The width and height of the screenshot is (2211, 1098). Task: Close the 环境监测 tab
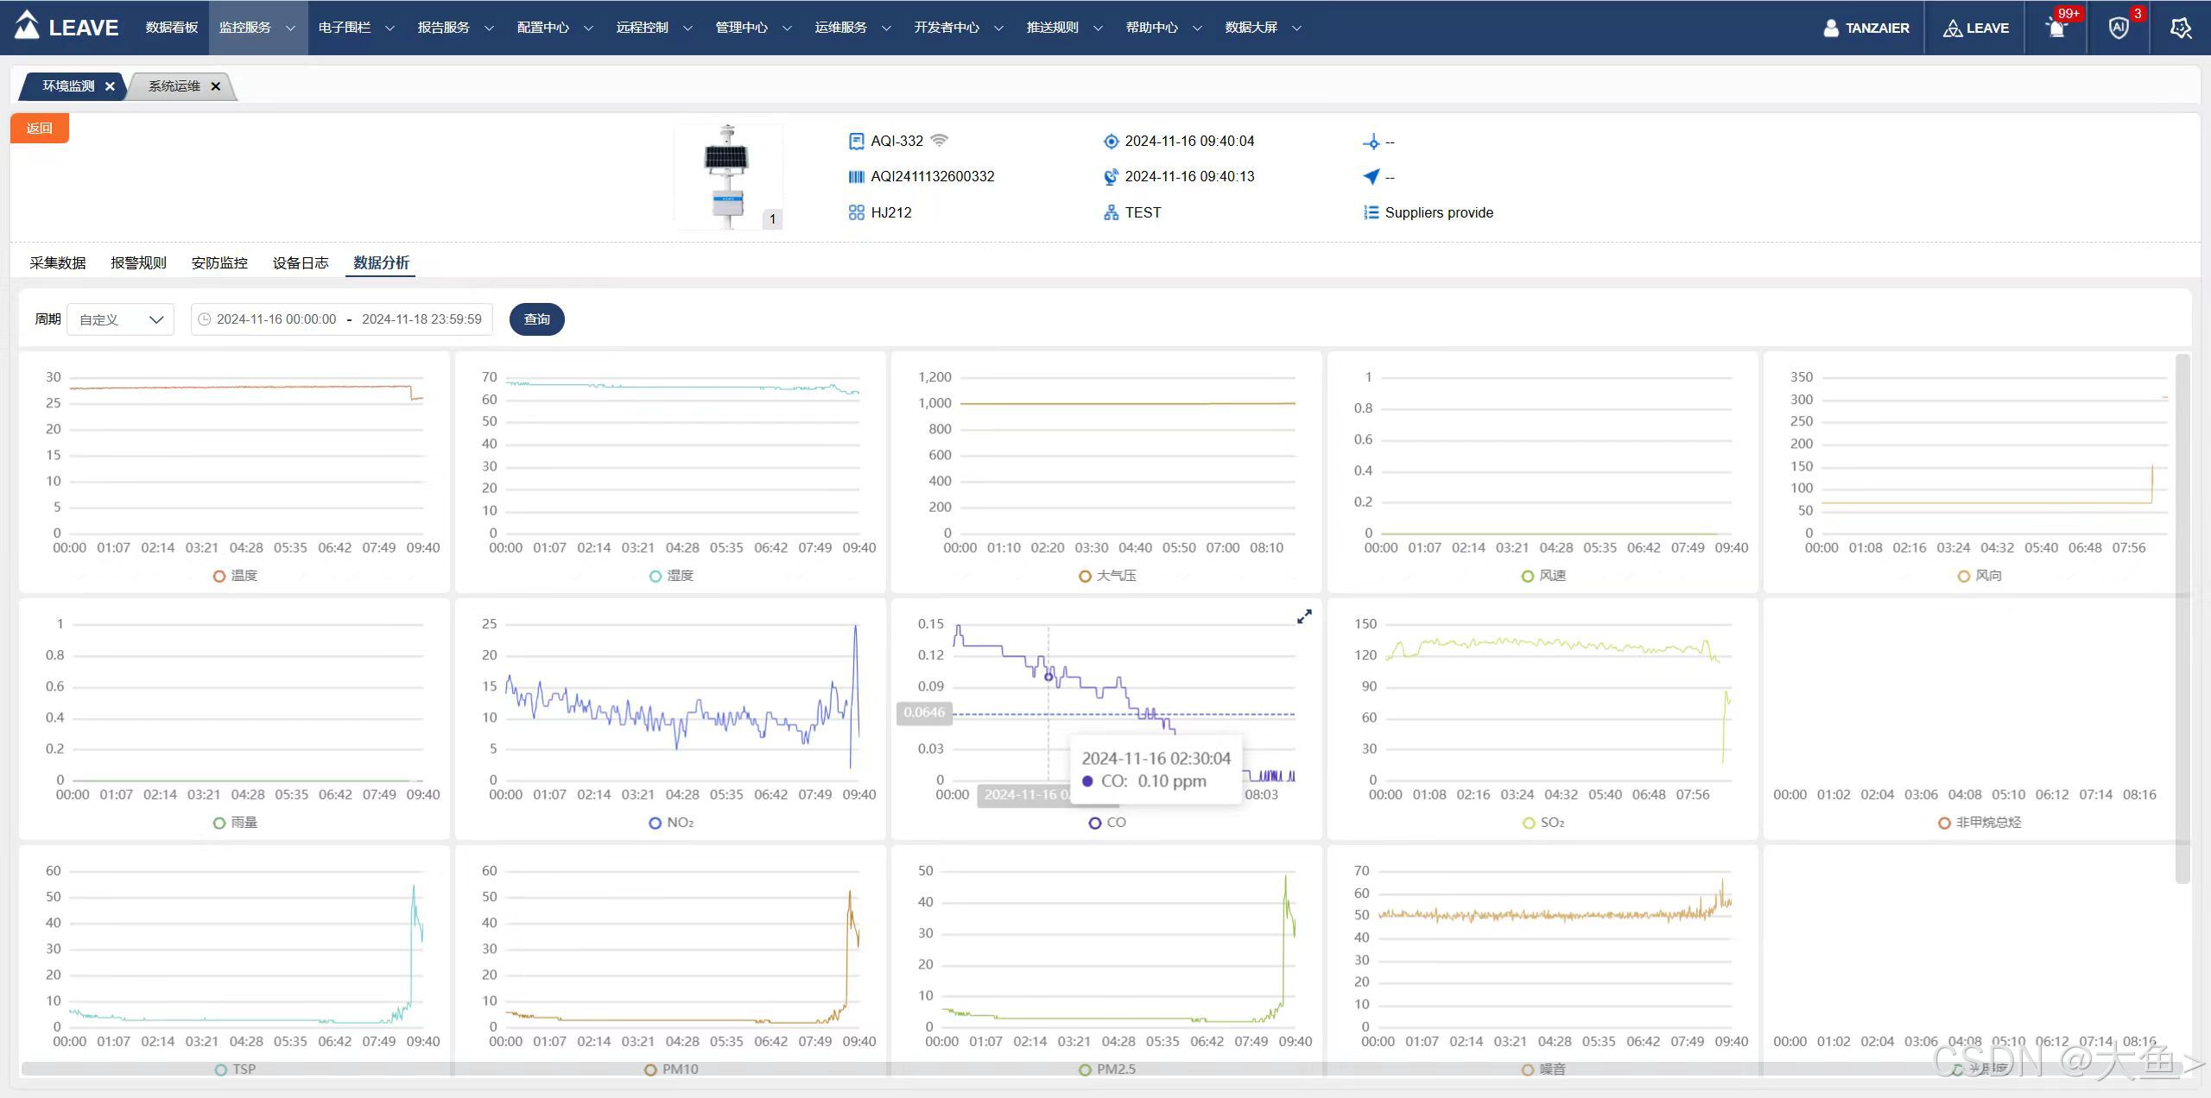point(110,86)
